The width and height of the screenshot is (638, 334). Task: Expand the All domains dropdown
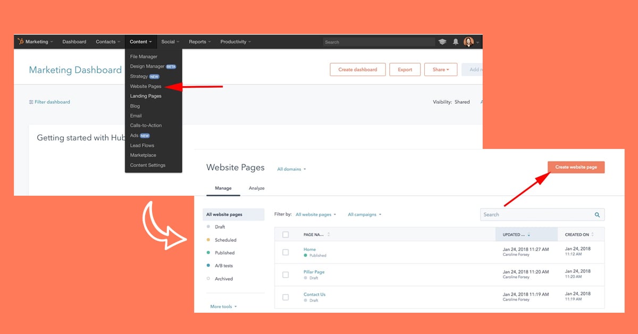click(291, 169)
